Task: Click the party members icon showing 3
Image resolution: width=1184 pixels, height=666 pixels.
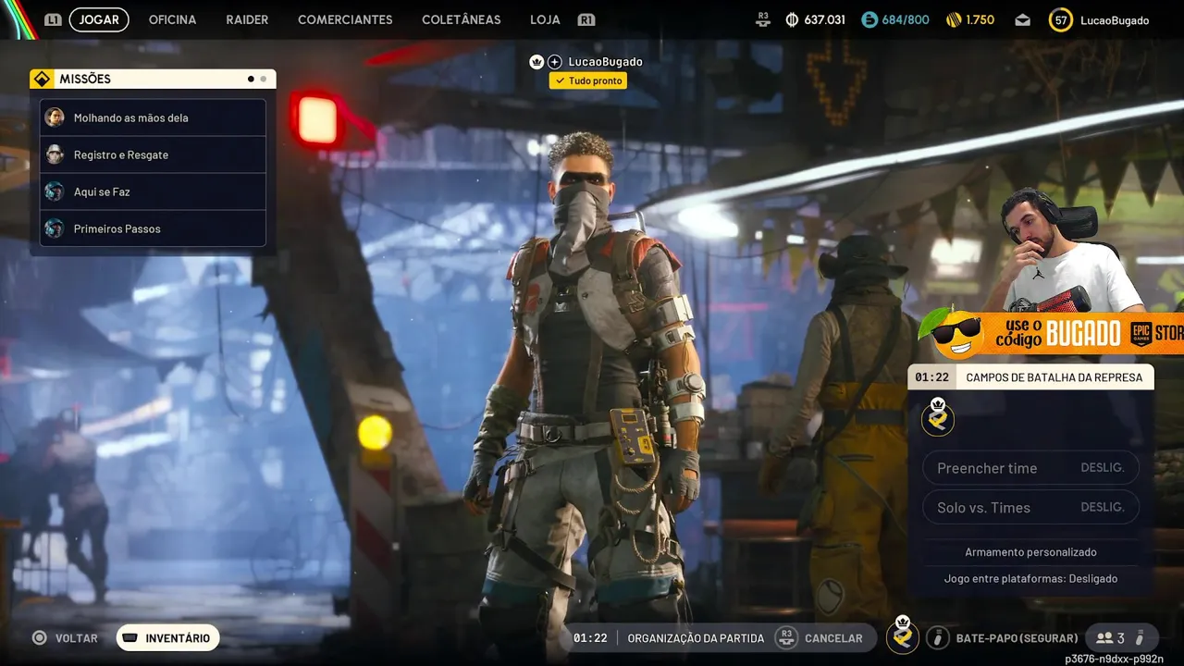Action: 1110,638
